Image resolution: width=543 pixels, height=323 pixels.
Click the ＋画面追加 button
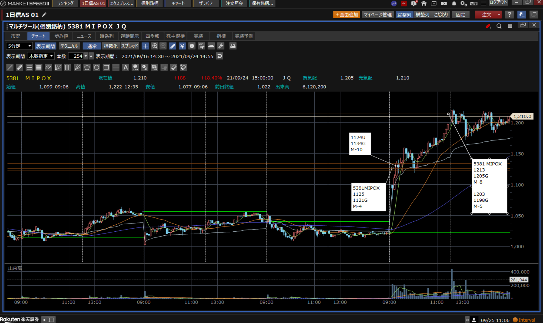click(346, 15)
